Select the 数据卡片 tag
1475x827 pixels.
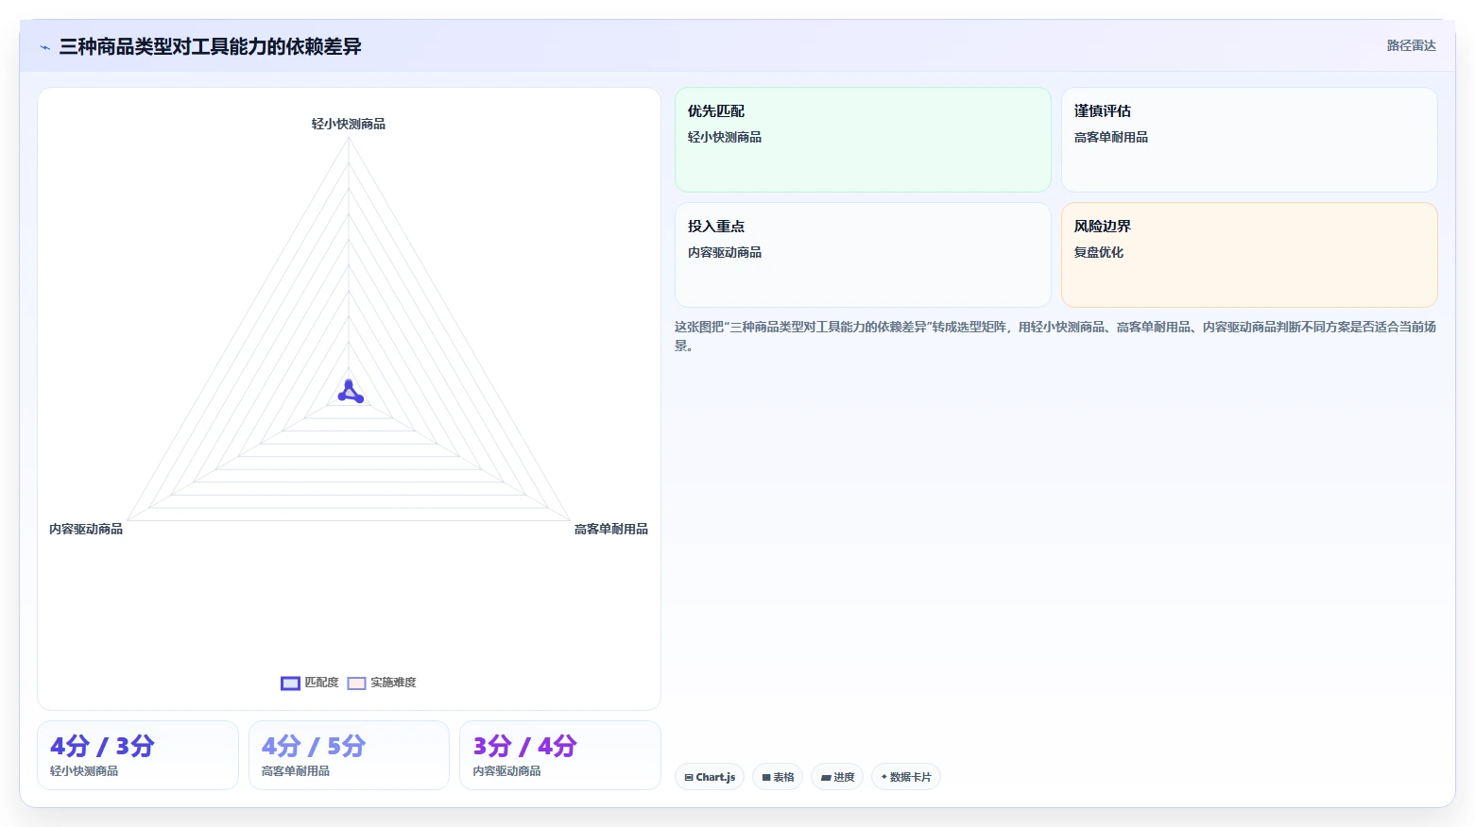point(906,777)
